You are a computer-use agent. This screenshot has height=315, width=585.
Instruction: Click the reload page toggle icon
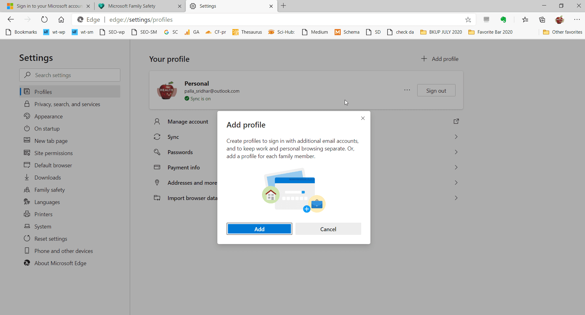pyautogui.click(x=44, y=19)
